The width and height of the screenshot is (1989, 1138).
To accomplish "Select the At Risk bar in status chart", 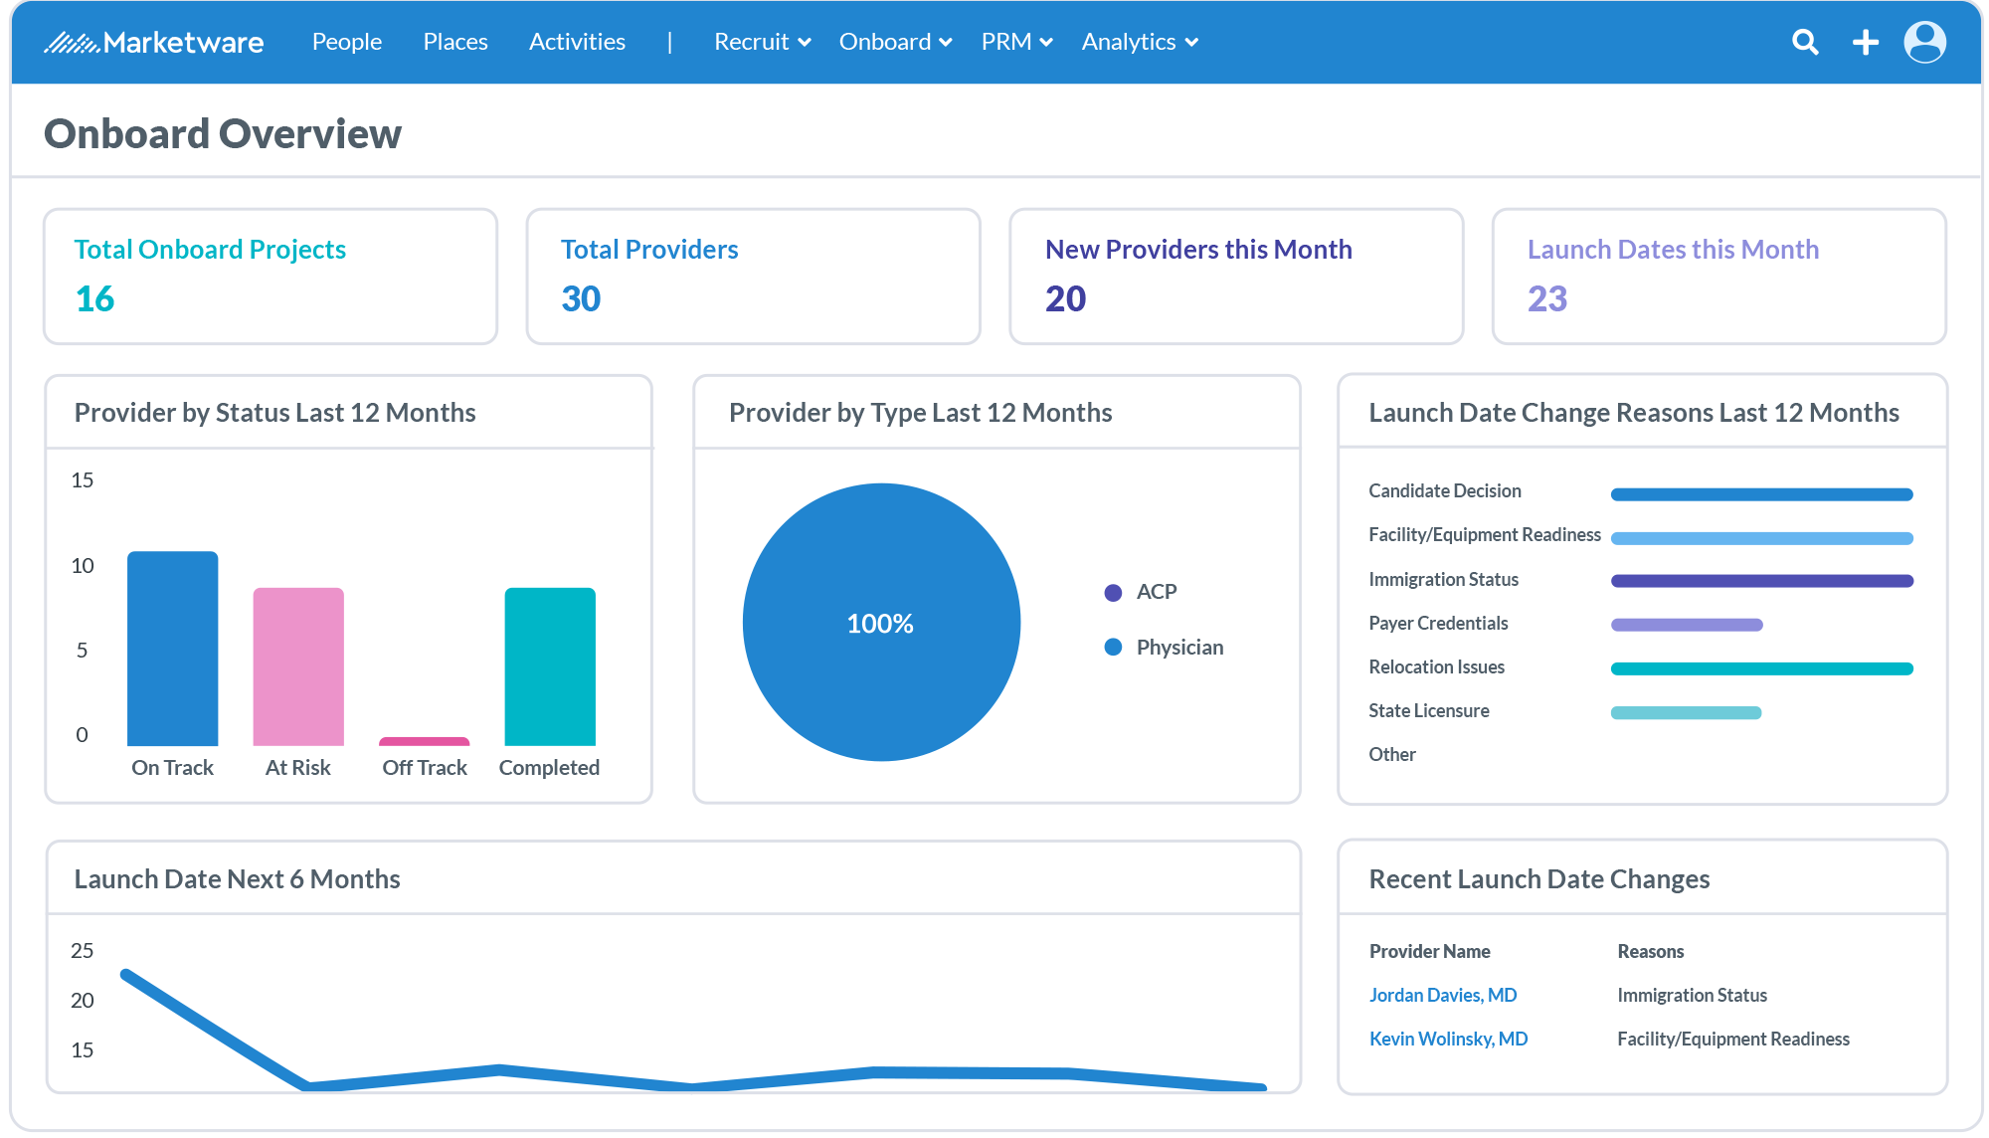I will pos(297,662).
